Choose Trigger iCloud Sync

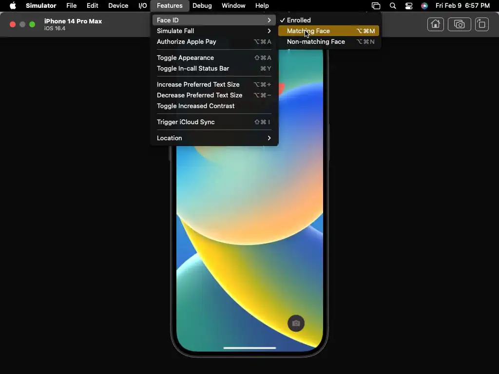pos(214,122)
